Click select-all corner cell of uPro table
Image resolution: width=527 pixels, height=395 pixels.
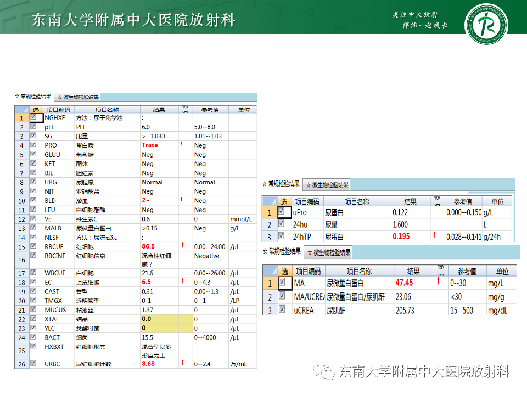coord(270,201)
